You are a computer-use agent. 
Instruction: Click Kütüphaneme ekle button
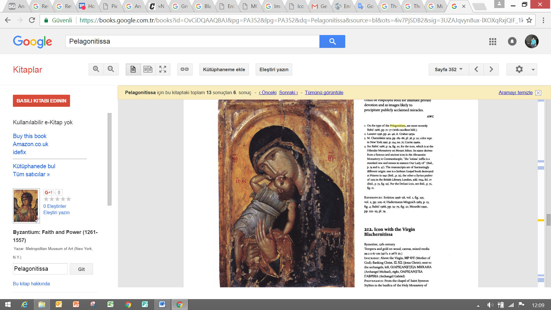pos(224,69)
